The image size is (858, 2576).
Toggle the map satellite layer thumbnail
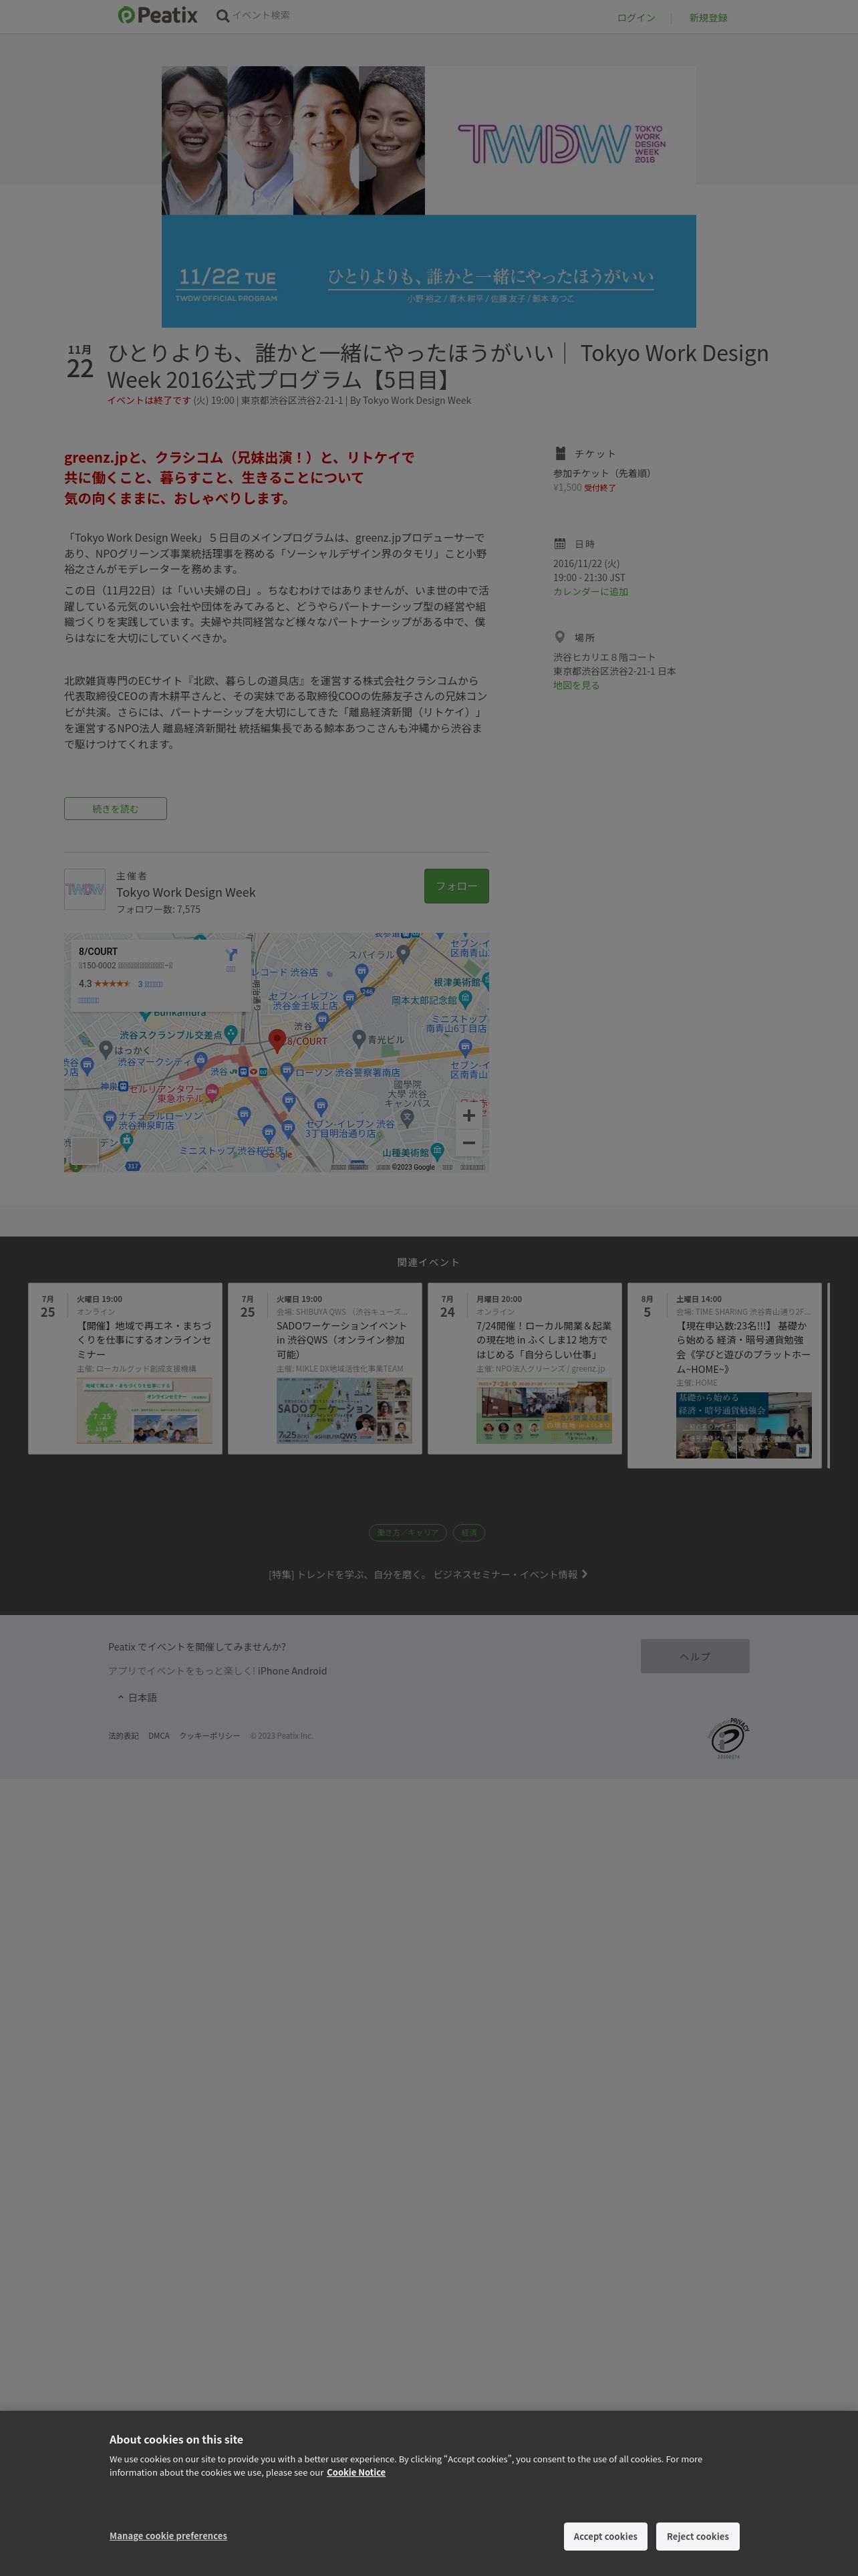(x=85, y=1150)
